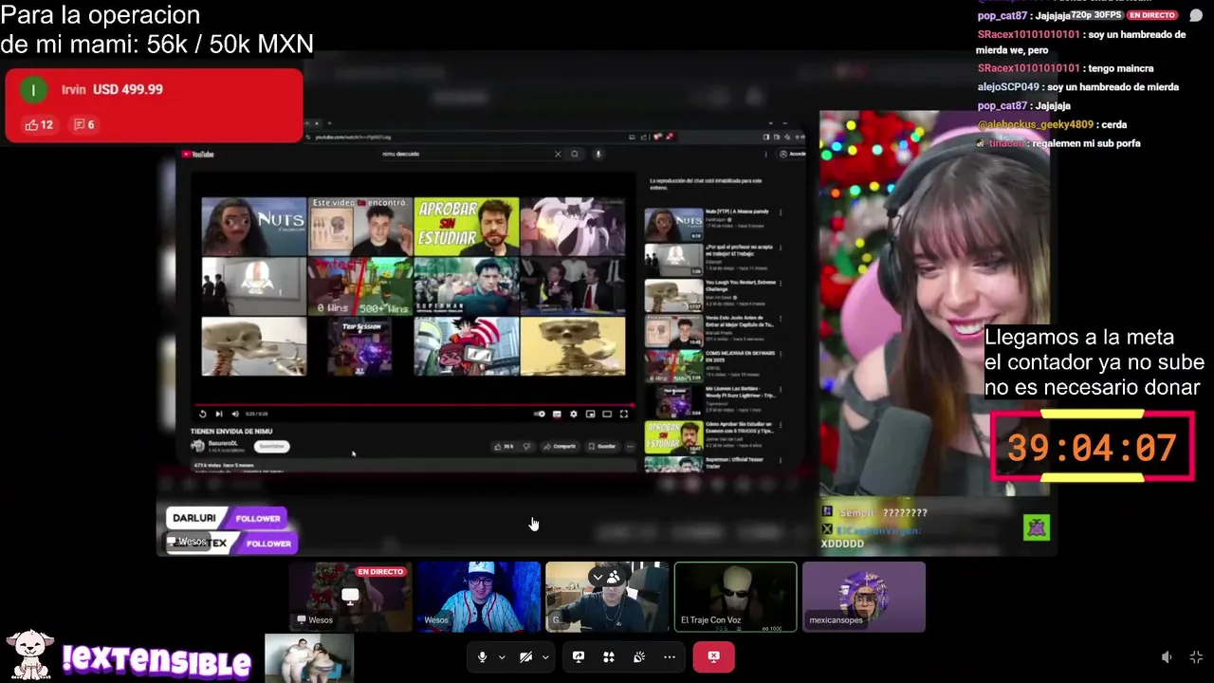1214x683 pixels.
Task: Select the Wesos participant in baseball jersey
Action: [x=479, y=597]
